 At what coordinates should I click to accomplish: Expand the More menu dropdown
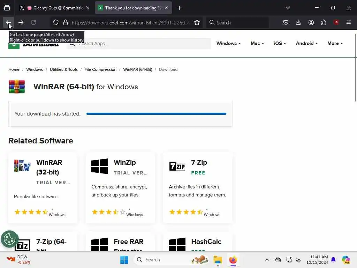(x=335, y=43)
